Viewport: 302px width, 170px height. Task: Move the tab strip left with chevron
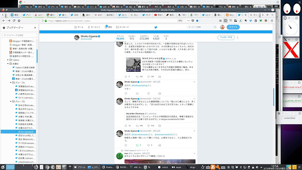point(3,15)
